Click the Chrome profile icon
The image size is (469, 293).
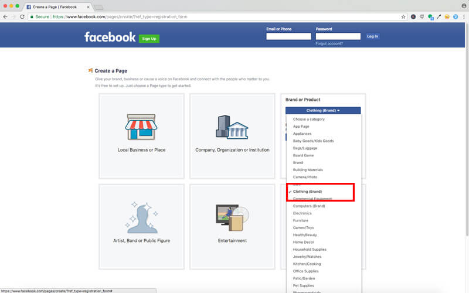pos(464,6)
